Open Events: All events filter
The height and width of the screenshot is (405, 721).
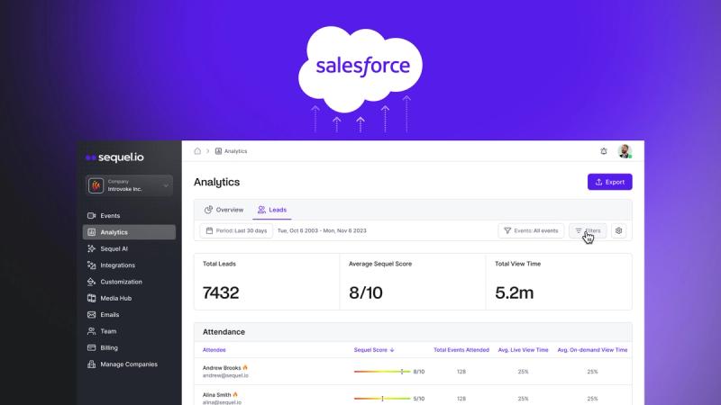531,230
